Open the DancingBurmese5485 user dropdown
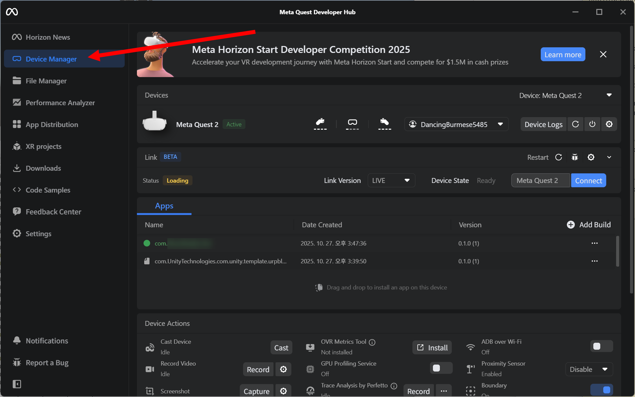Viewport: 635px width, 397px height. pyautogui.click(x=456, y=124)
